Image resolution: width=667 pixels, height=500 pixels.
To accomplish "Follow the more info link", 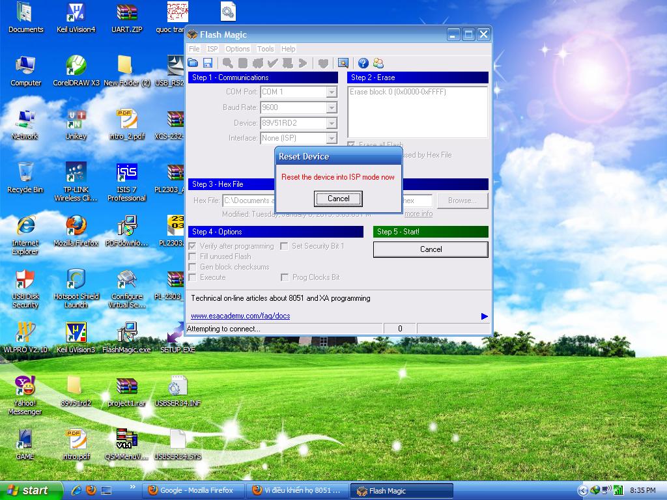I will tap(419, 214).
